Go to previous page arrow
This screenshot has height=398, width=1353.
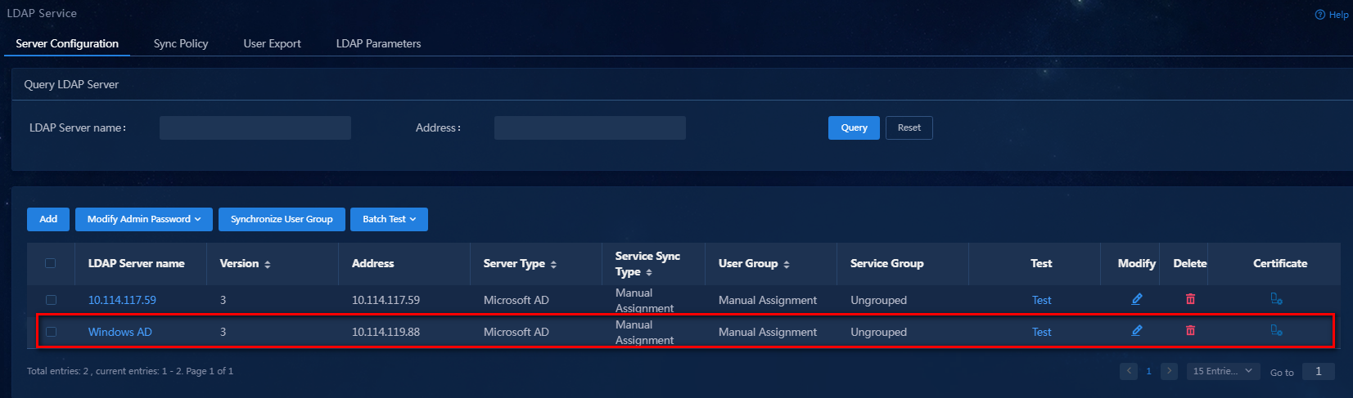point(1129,371)
